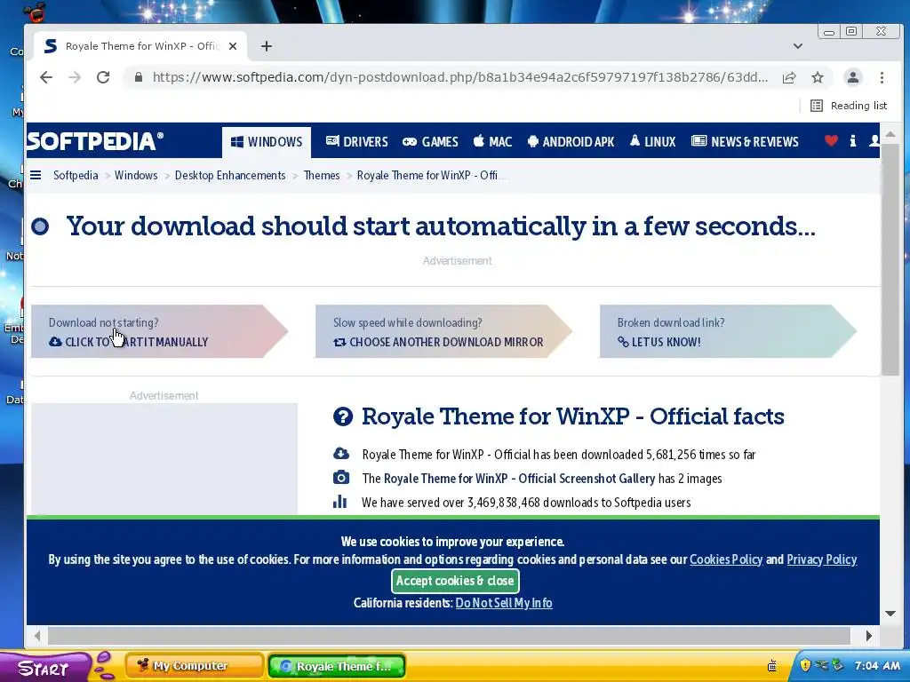Click the scroll down arrow on vertical scrollbar
Screen dimensions: 910x682
coord(890,614)
